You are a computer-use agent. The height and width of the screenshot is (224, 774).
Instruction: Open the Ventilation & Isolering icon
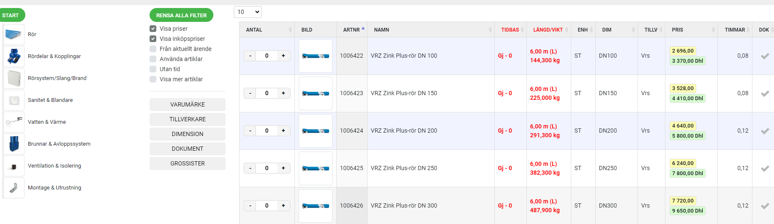pyautogui.click(x=14, y=166)
